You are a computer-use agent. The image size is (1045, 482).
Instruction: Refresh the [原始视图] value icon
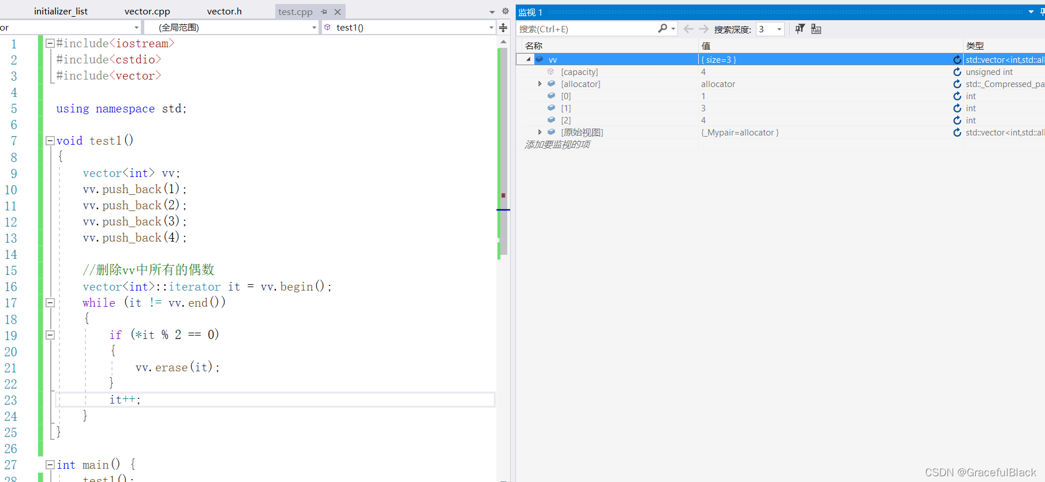click(957, 132)
